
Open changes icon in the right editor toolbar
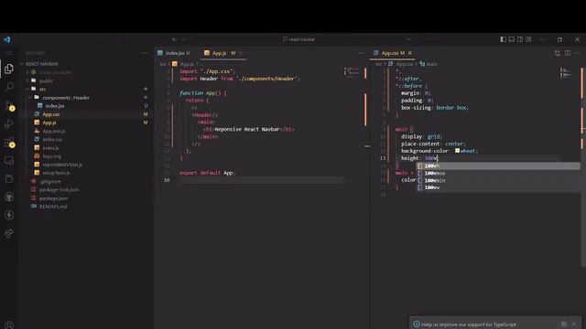coord(558,53)
